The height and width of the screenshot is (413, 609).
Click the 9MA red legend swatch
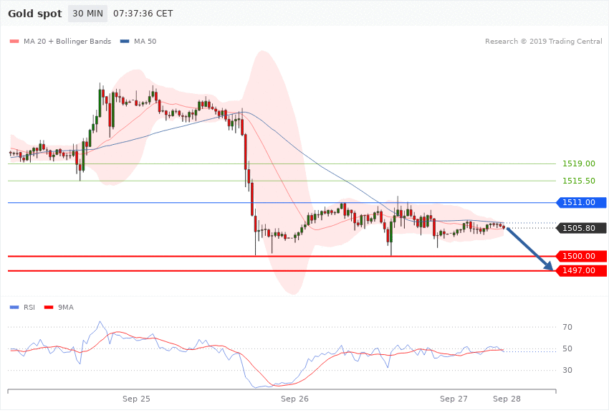point(49,308)
